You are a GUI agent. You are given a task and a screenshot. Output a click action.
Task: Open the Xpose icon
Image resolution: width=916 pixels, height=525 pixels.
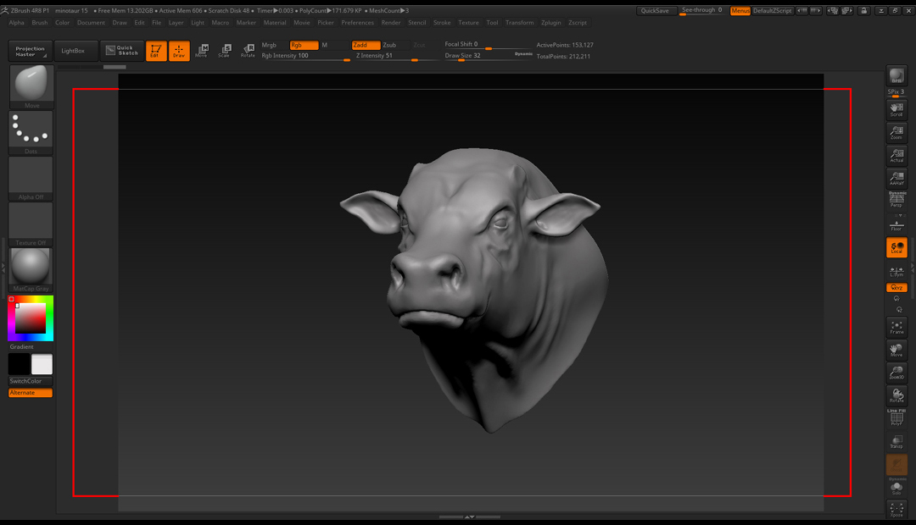(x=896, y=510)
